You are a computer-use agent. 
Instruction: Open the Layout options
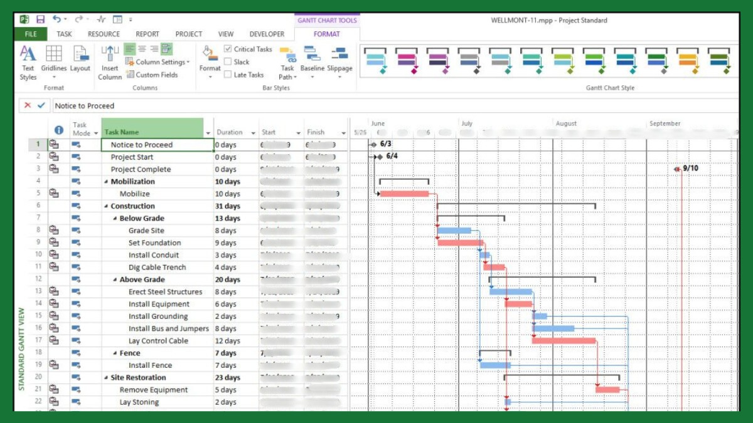[x=80, y=60]
